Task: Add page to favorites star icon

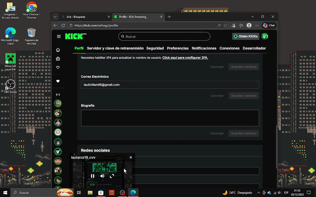Action: [225, 25]
